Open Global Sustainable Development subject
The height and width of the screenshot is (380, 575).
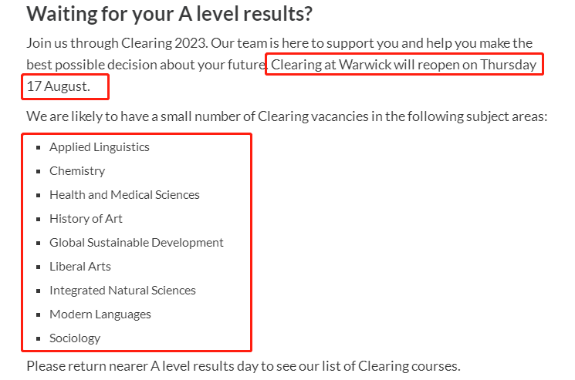pyautogui.click(x=137, y=242)
